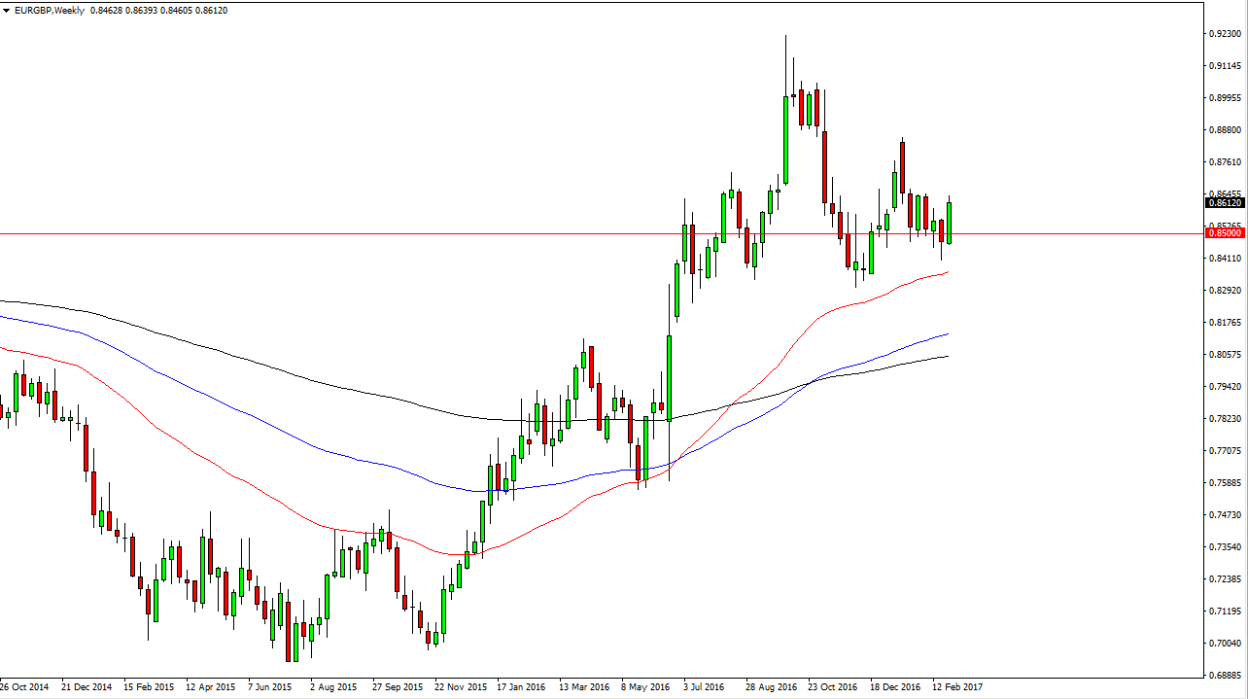Click the 26 Oct 2014 date label
The image size is (1248, 699).
(25, 686)
